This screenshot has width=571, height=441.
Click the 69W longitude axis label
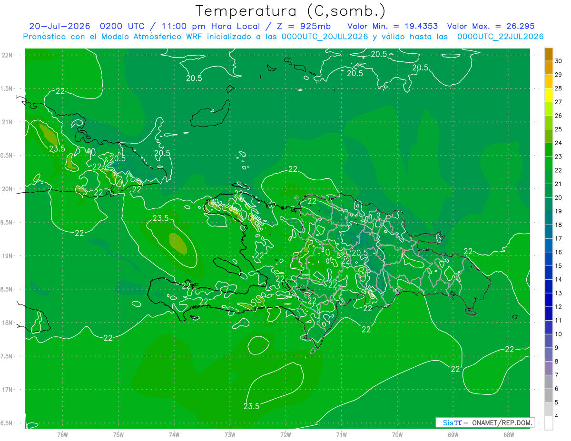[453, 434]
